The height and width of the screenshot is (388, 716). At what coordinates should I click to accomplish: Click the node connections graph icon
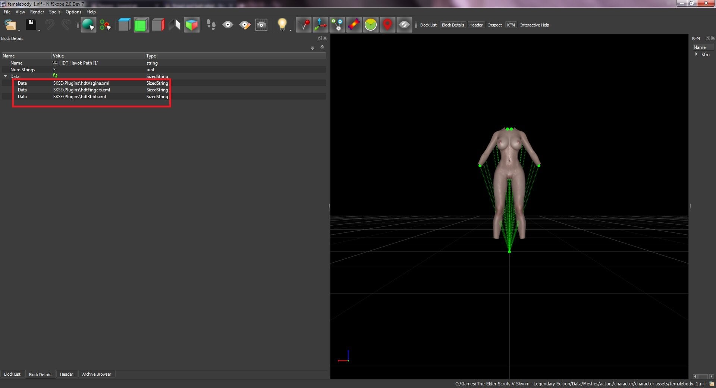point(337,25)
